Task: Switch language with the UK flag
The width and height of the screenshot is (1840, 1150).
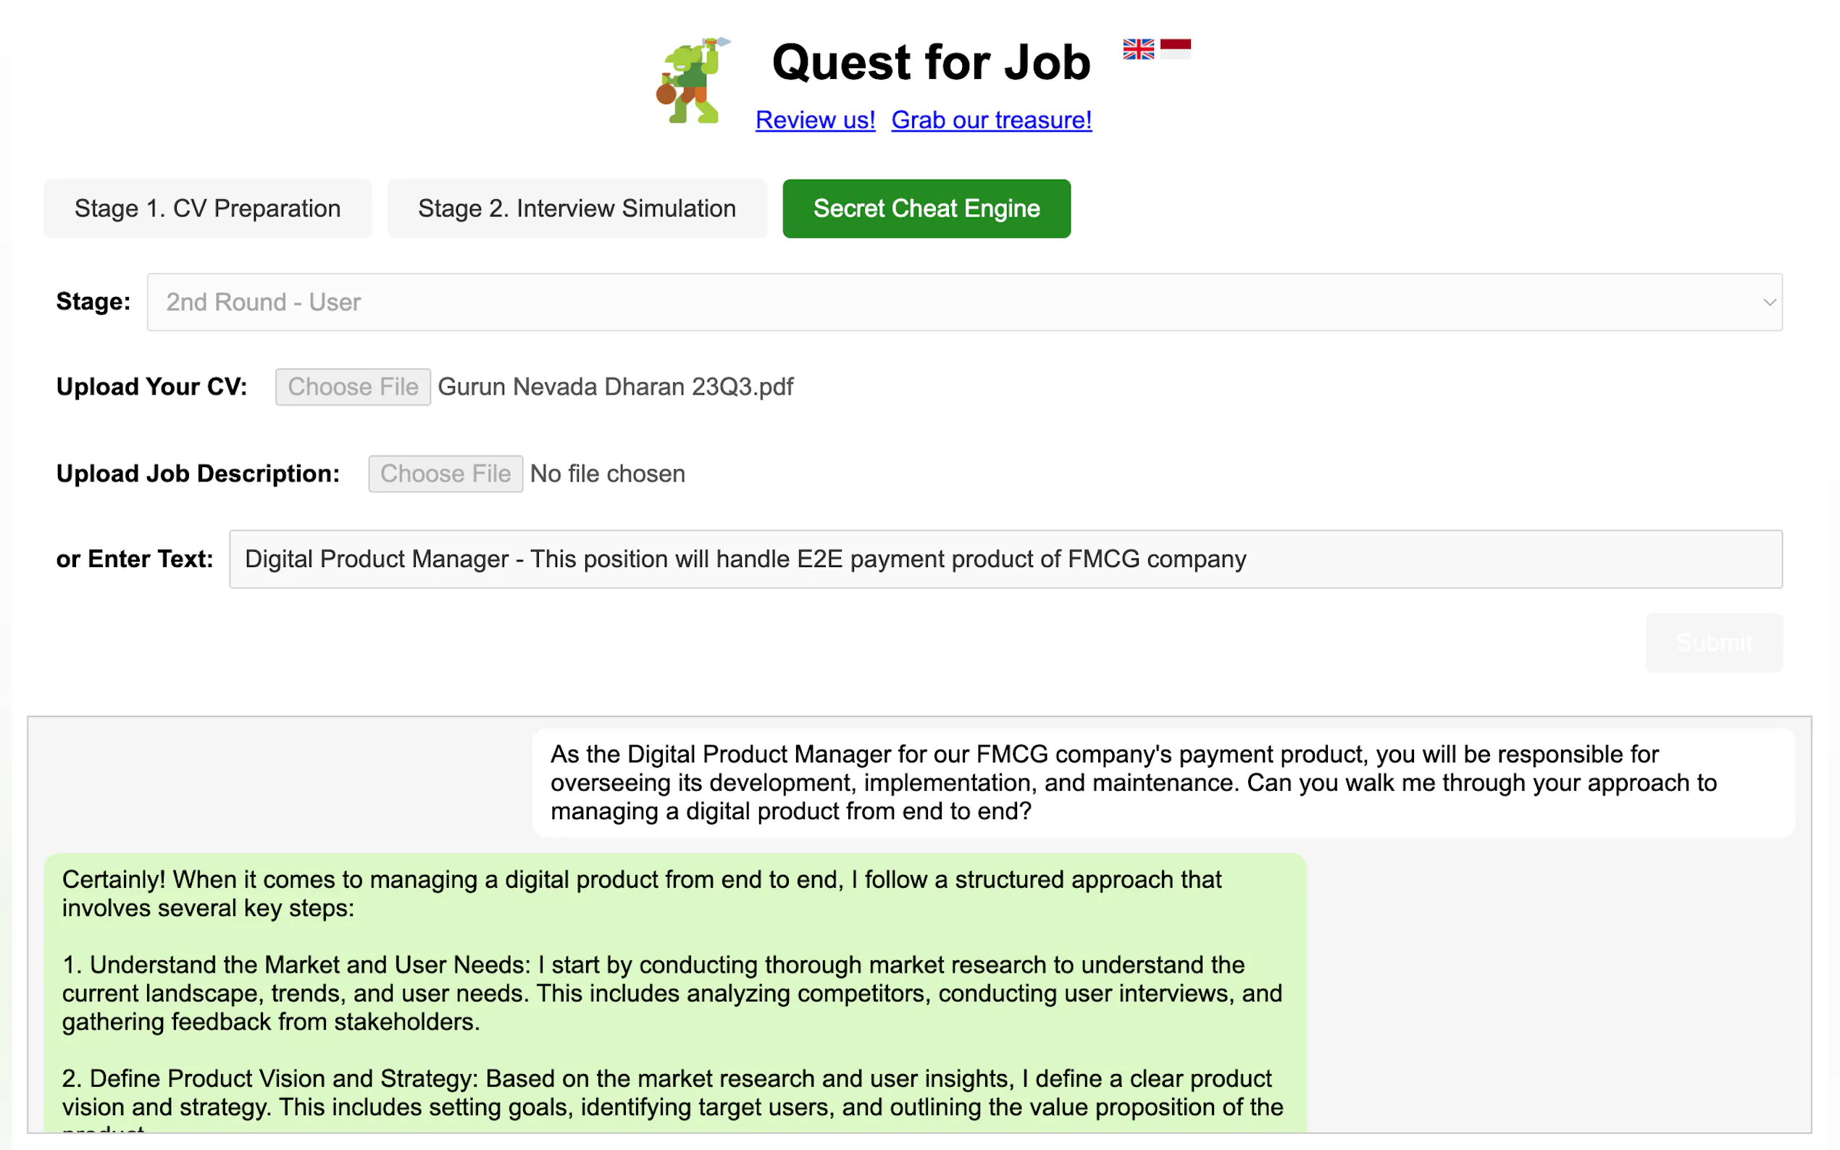Action: [x=1138, y=49]
